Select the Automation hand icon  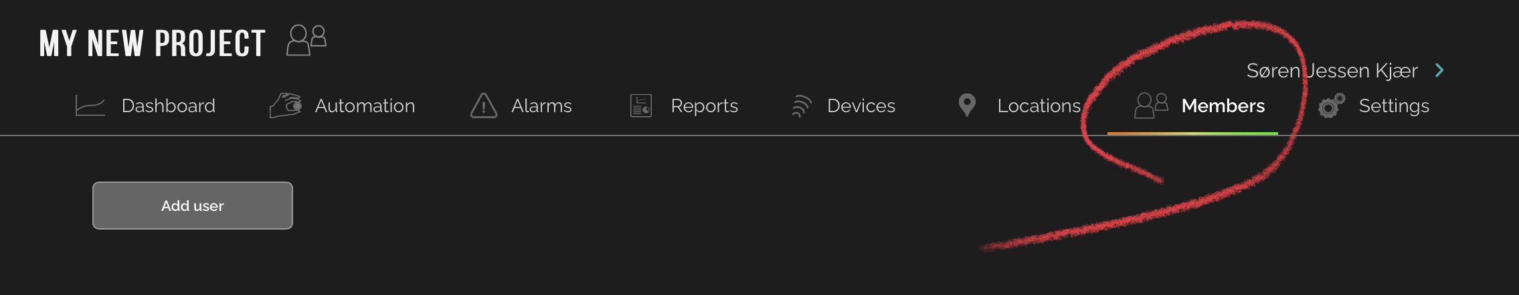tap(286, 105)
